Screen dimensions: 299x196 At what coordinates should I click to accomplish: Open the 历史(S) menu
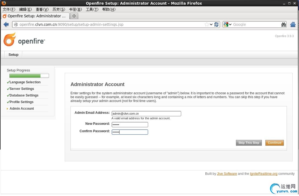click(x=59, y=9)
